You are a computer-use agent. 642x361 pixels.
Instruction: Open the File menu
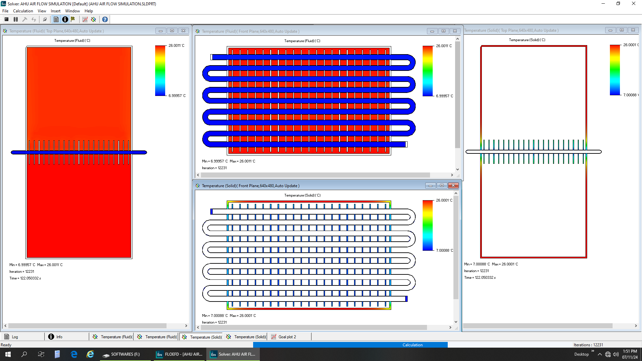click(x=5, y=11)
